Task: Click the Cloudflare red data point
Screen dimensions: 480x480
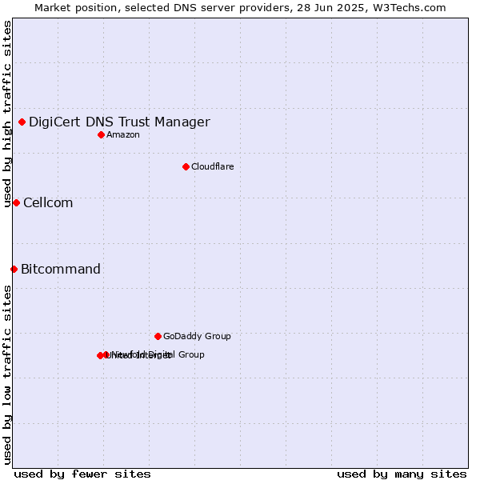Action: [x=186, y=167]
